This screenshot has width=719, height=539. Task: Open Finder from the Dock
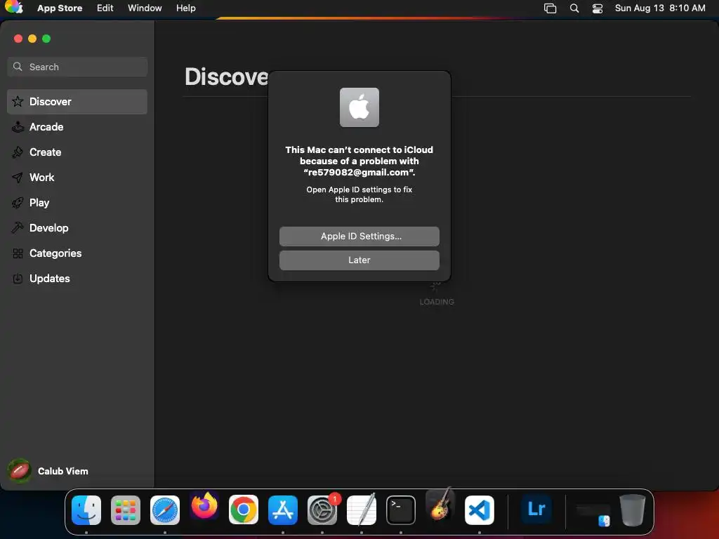[x=86, y=510]
